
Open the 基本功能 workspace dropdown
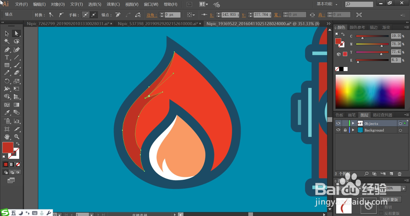pyautogui.click(x=327, y=4)
